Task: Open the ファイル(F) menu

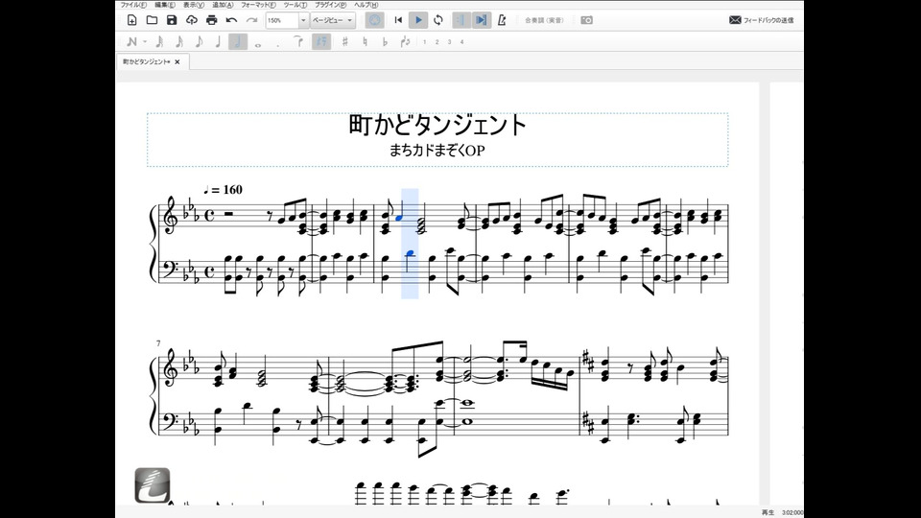Action: [133, 5]
